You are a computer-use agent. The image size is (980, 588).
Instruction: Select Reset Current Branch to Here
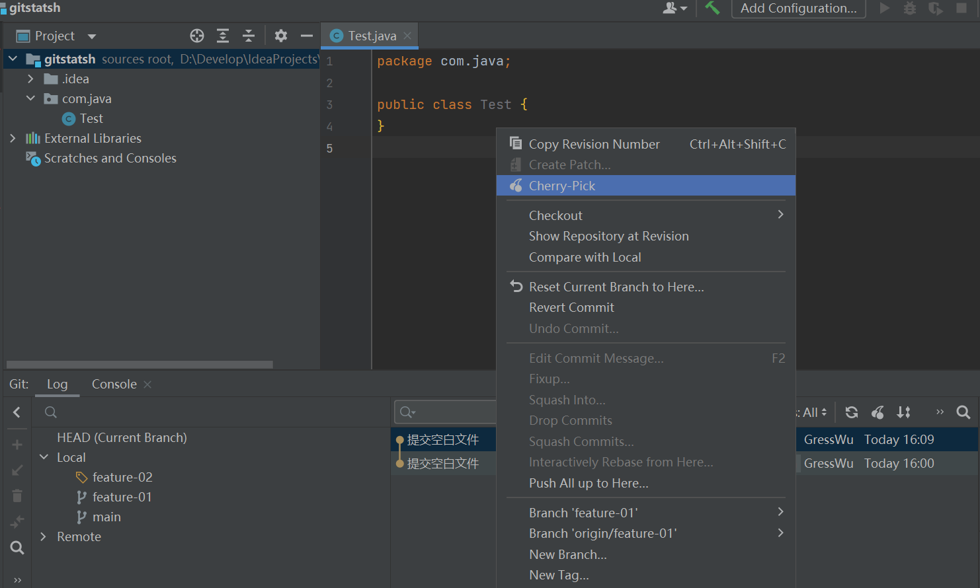645,287
